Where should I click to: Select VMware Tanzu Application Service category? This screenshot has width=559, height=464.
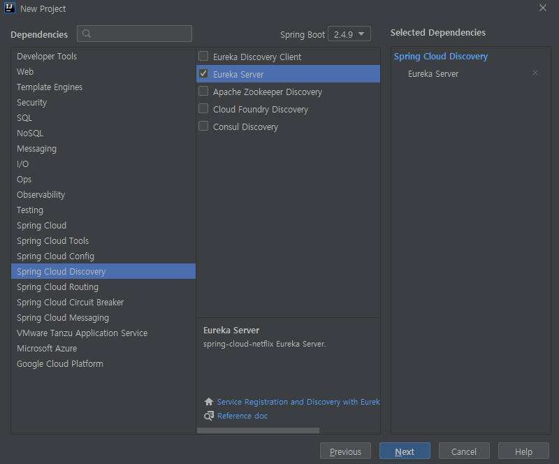coord(103,333)
